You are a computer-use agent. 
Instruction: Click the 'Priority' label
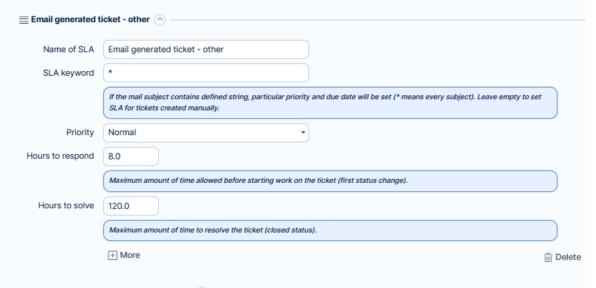(x=80, y=132)
